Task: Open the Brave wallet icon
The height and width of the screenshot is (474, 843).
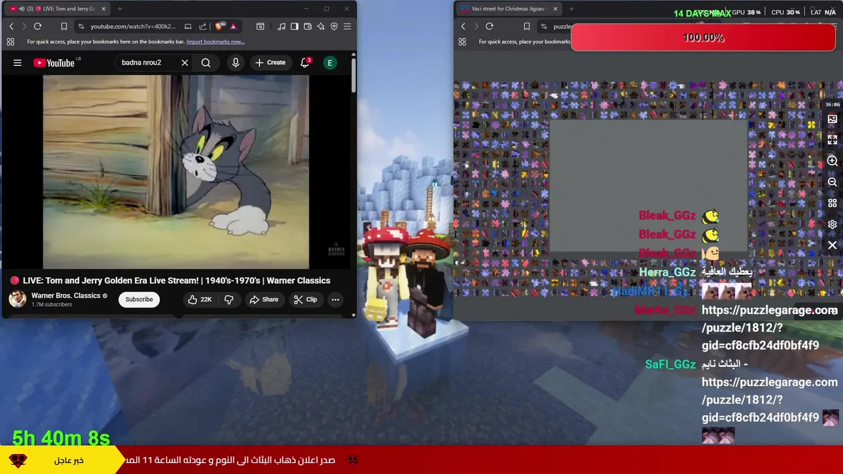Action: click(308, 26)
